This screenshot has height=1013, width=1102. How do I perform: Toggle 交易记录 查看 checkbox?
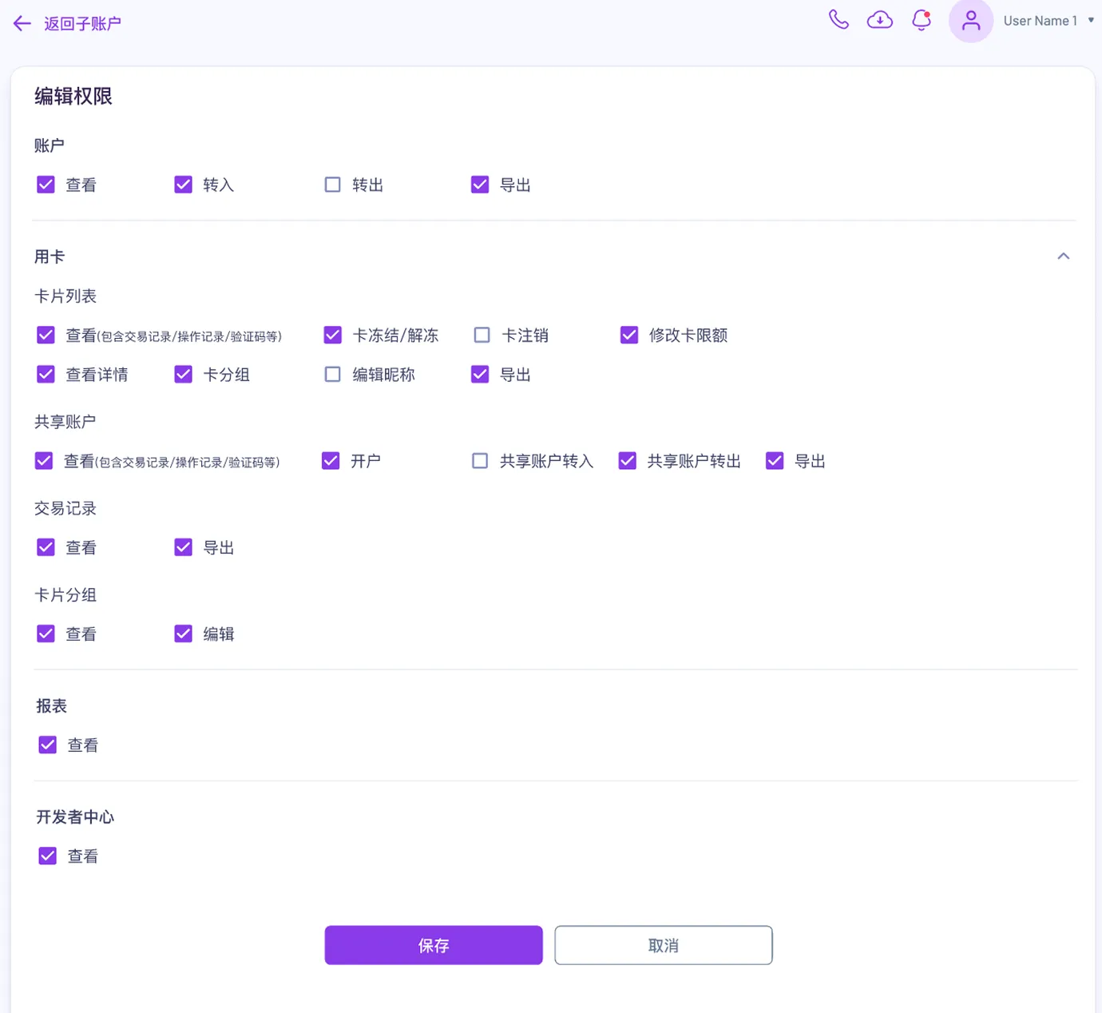pos(46,547)
